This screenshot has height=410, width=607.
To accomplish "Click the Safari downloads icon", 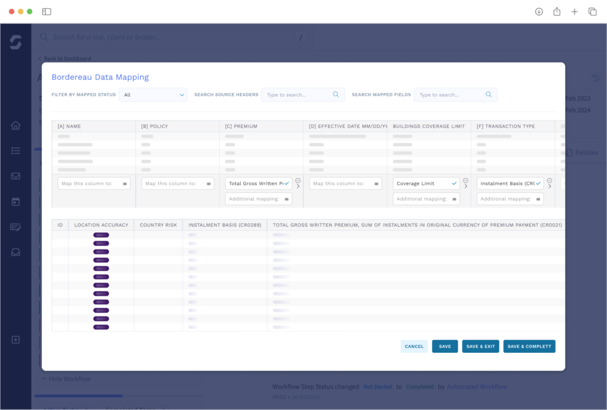I will pyautogui.click(x=539, y=11).
